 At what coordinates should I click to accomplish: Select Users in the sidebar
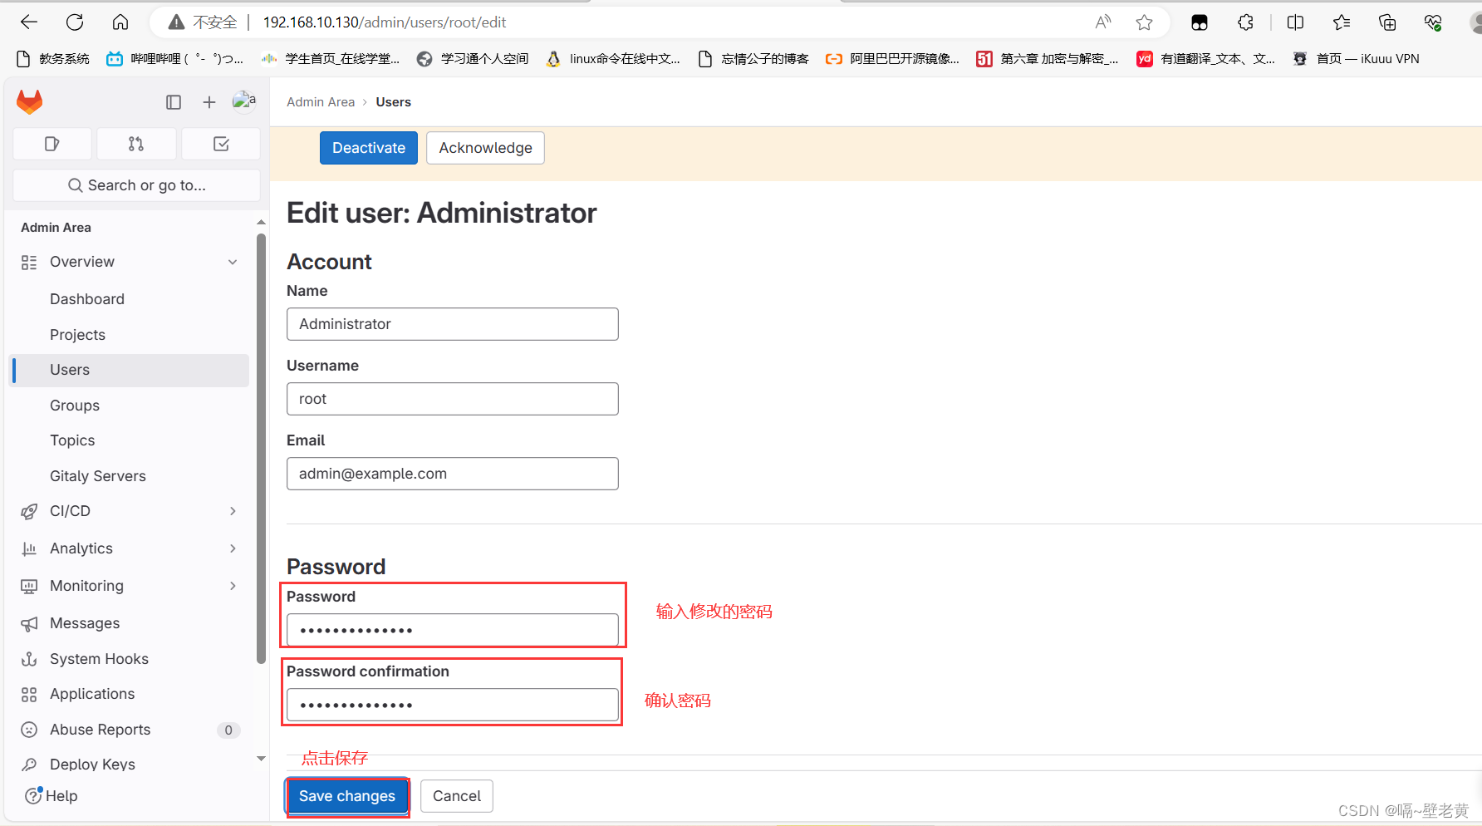click(x=130, y=370)
